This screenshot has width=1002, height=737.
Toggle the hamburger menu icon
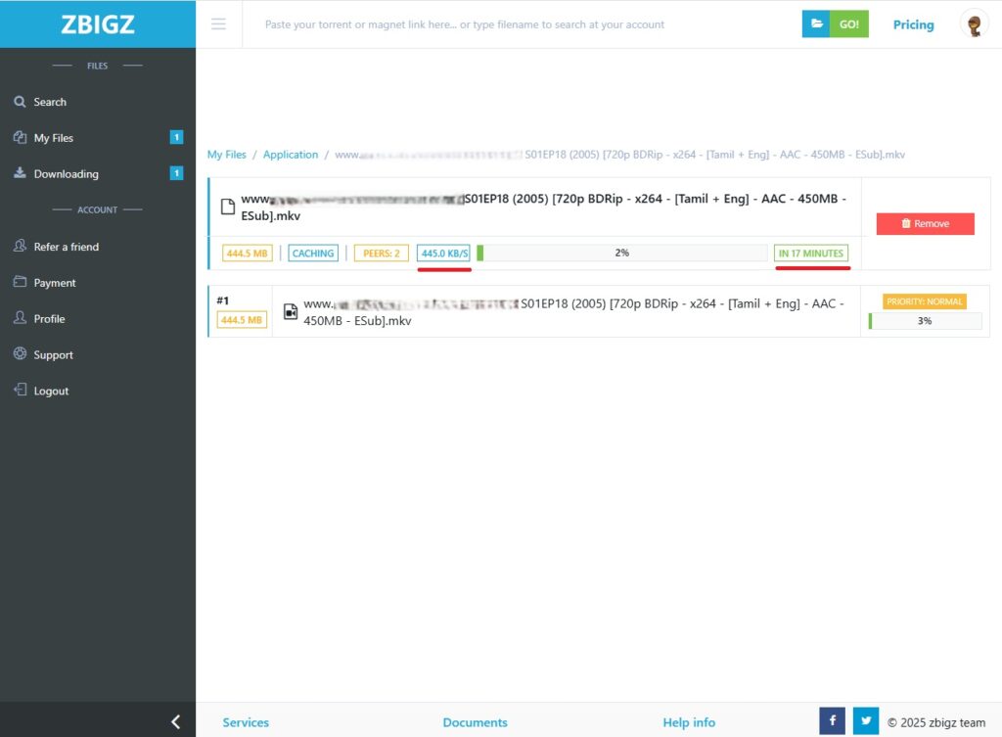pyautogui.click(x=218, y=24)
